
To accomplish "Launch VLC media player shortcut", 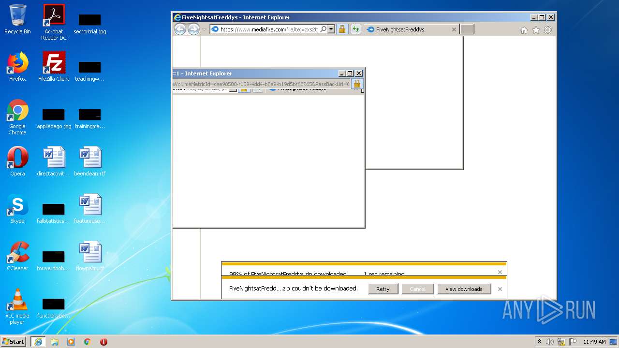I will pyautogui.click(x=17, y=306).
